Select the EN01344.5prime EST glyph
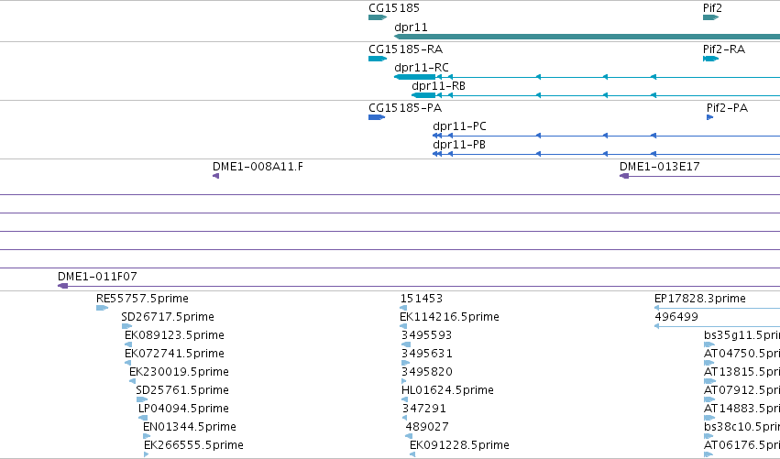This screenshot has width=780, height=459. (147, 436)
